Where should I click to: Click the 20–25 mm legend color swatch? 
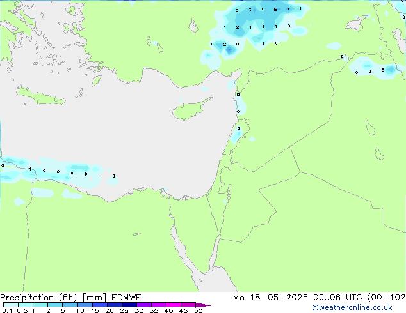(x=114, y=305)
